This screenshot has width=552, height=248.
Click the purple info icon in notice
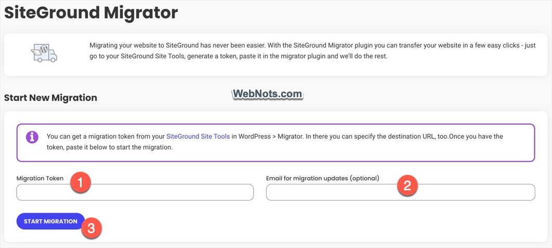pyautogui.click(x=32, y=137)
